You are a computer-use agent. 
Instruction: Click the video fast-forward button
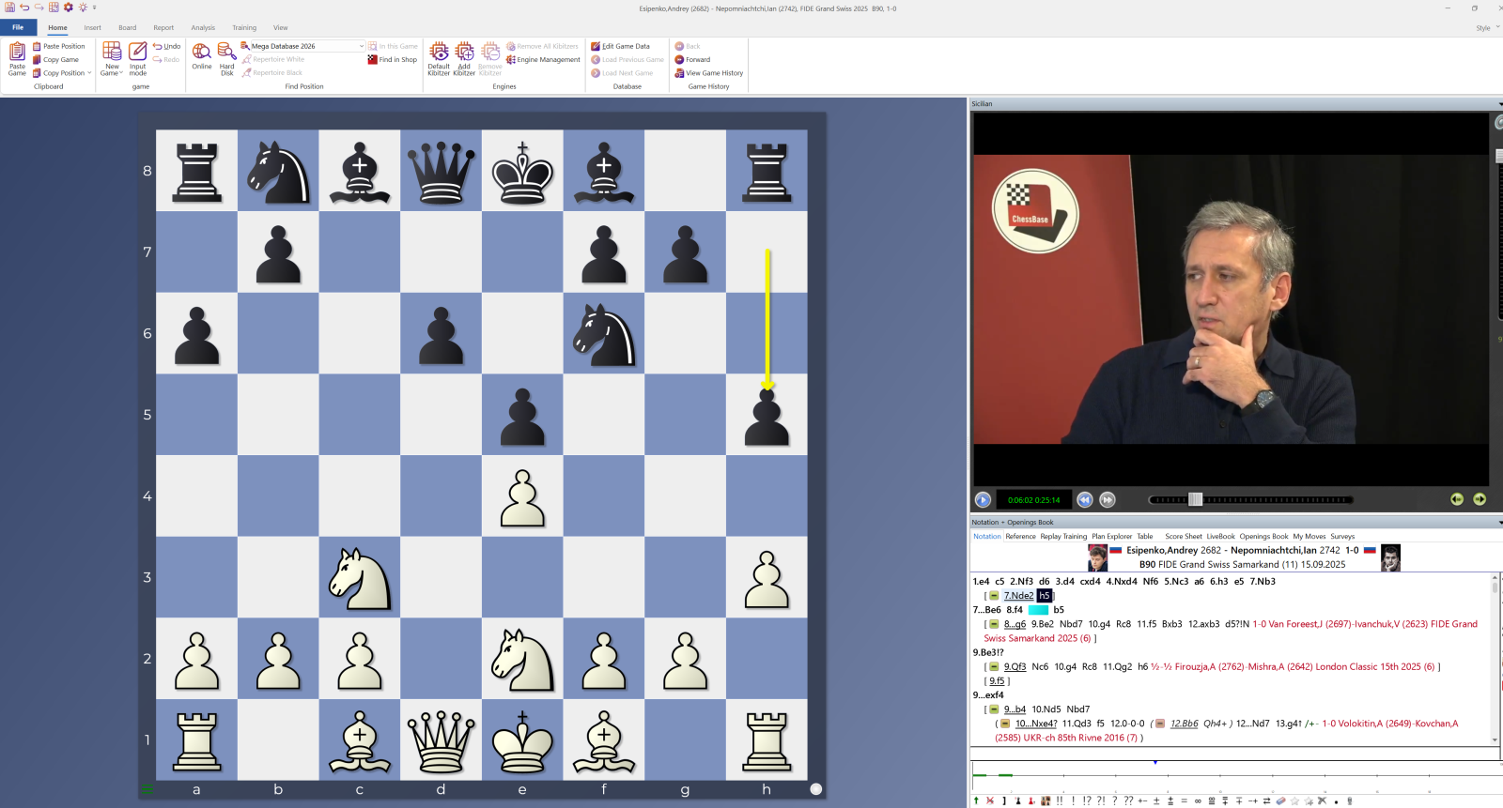[1108, 500]
